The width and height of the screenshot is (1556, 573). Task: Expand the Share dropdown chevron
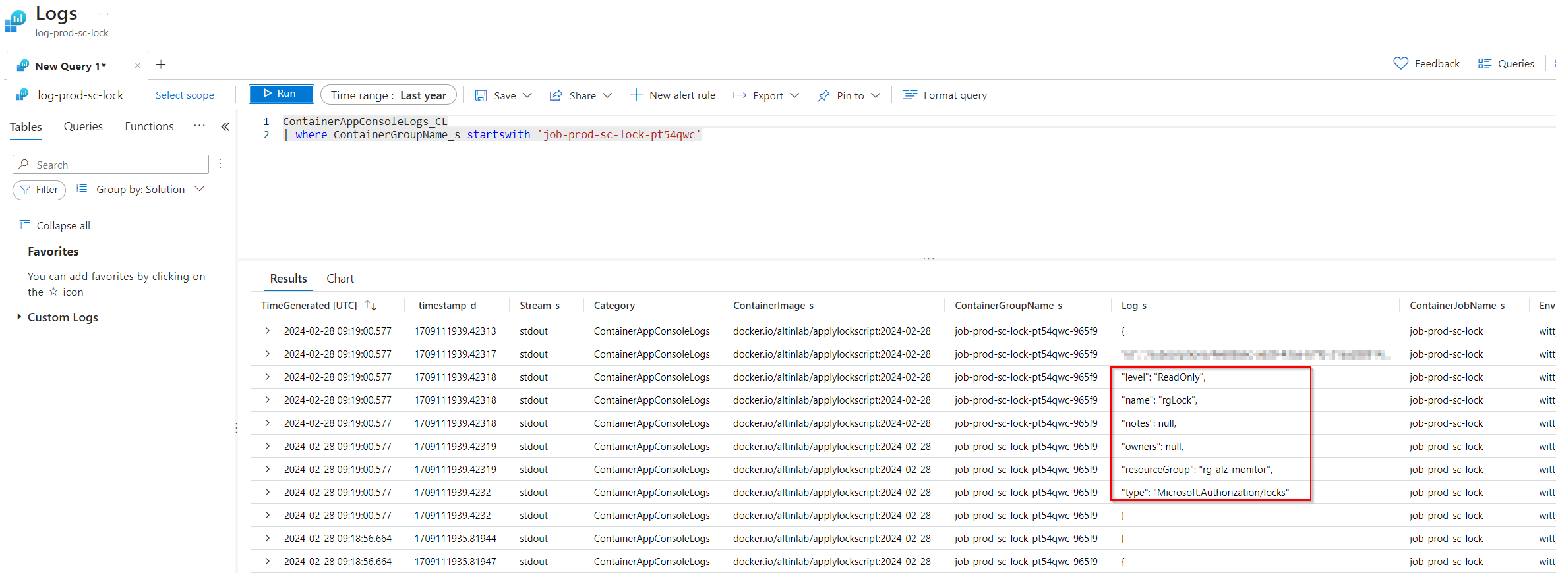(607, 95)
